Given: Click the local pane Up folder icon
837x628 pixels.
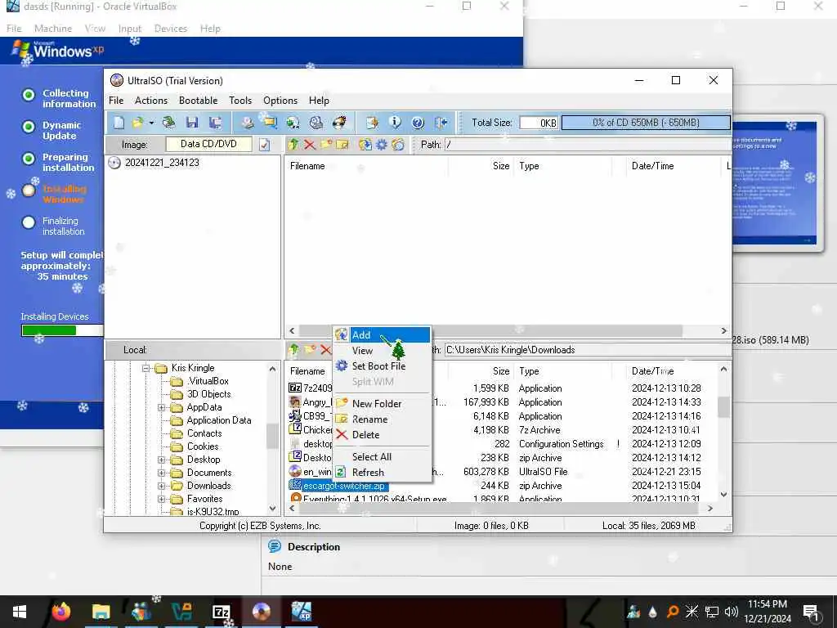Looking at the screenshot, I should tap(293, 350).
